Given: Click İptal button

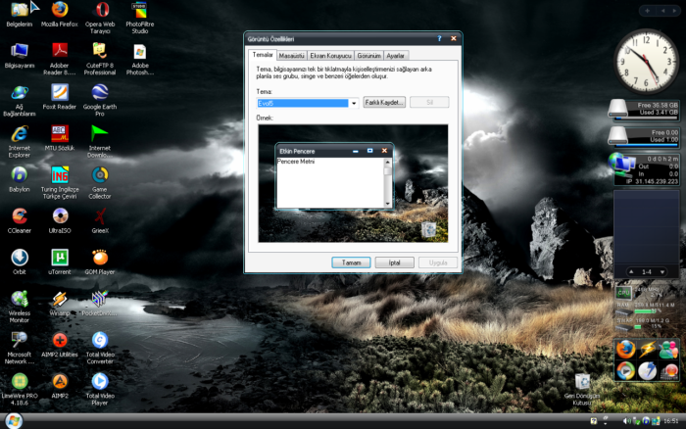Looking at the screenshot, I should coord(395,262).
